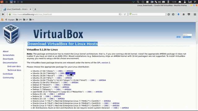Open keyboard layout 'lat' indicator
Screen dimensions: 198x111
point(190,2)
